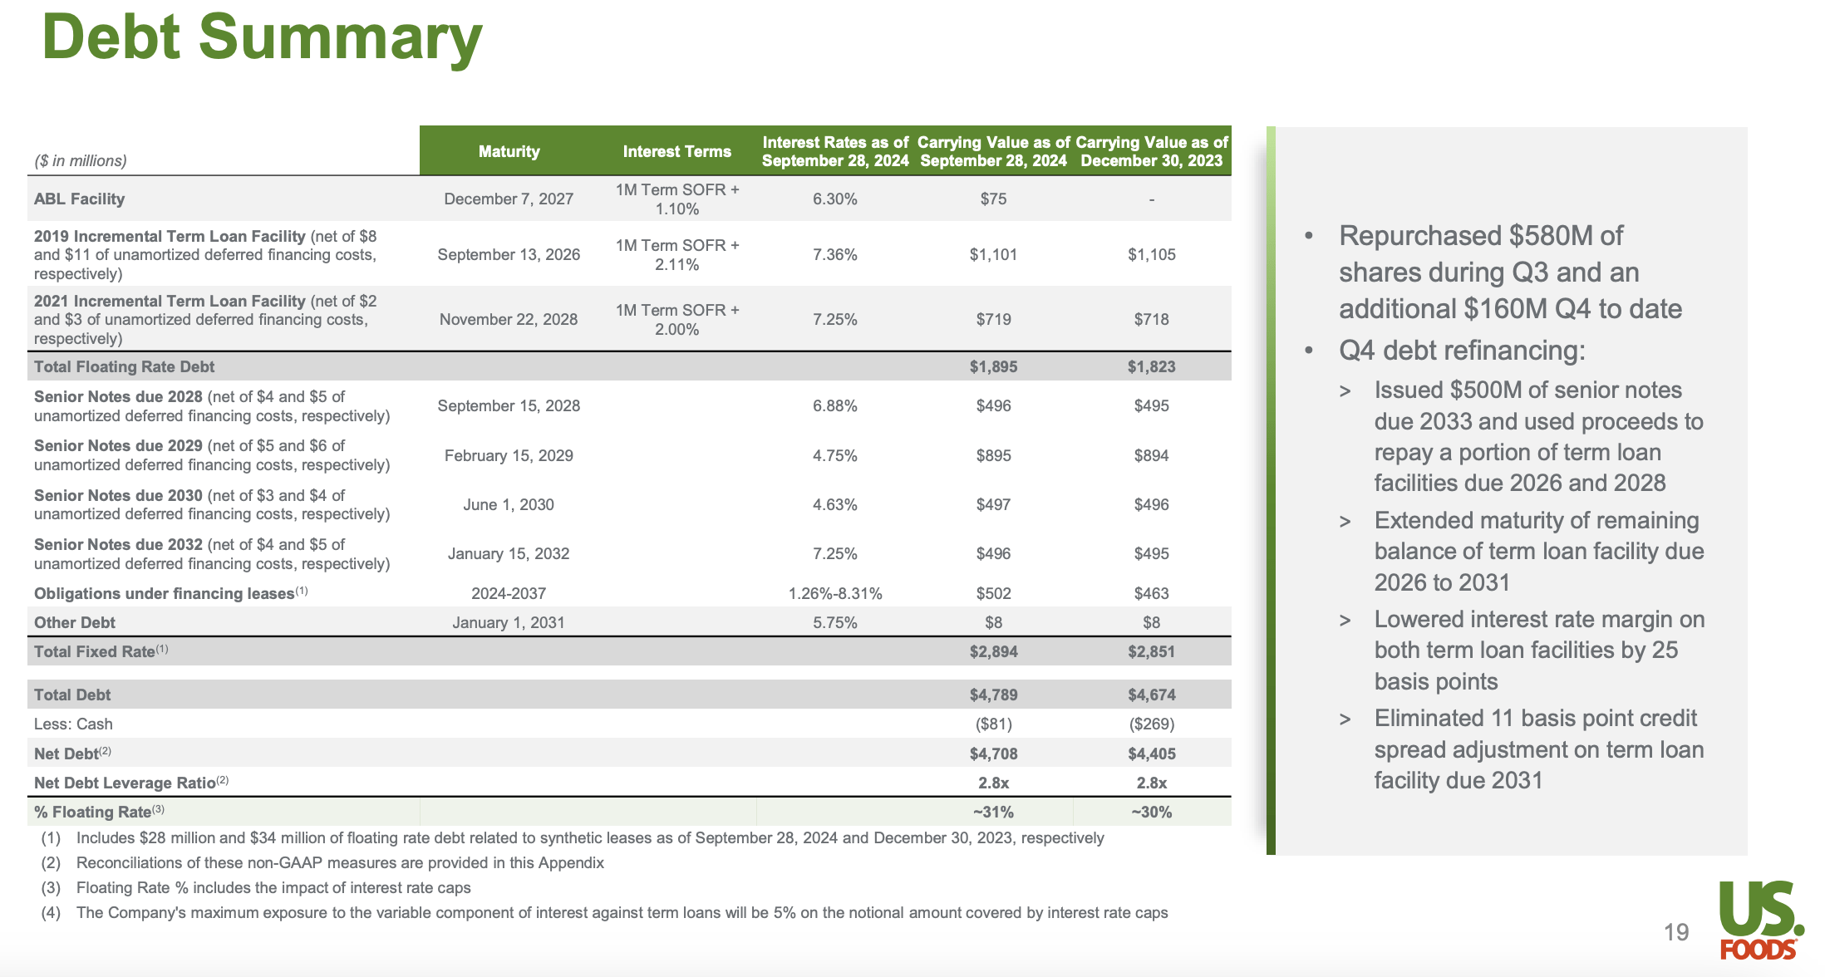This screenshot has height=977, width=1825.
Task: Click the Less: Cash ($81) value
Action: click(x=993, y=724)
